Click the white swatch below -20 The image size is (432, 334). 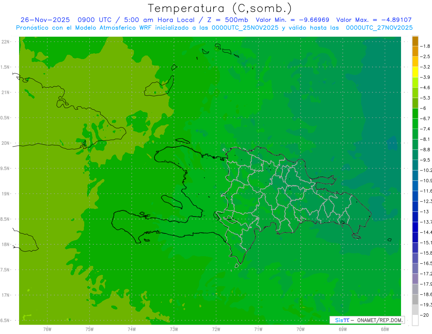[415, 320]
